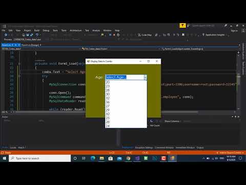Open the Architecture menu
The height and width of the screenshot is (185, 246).
point(76,30)
